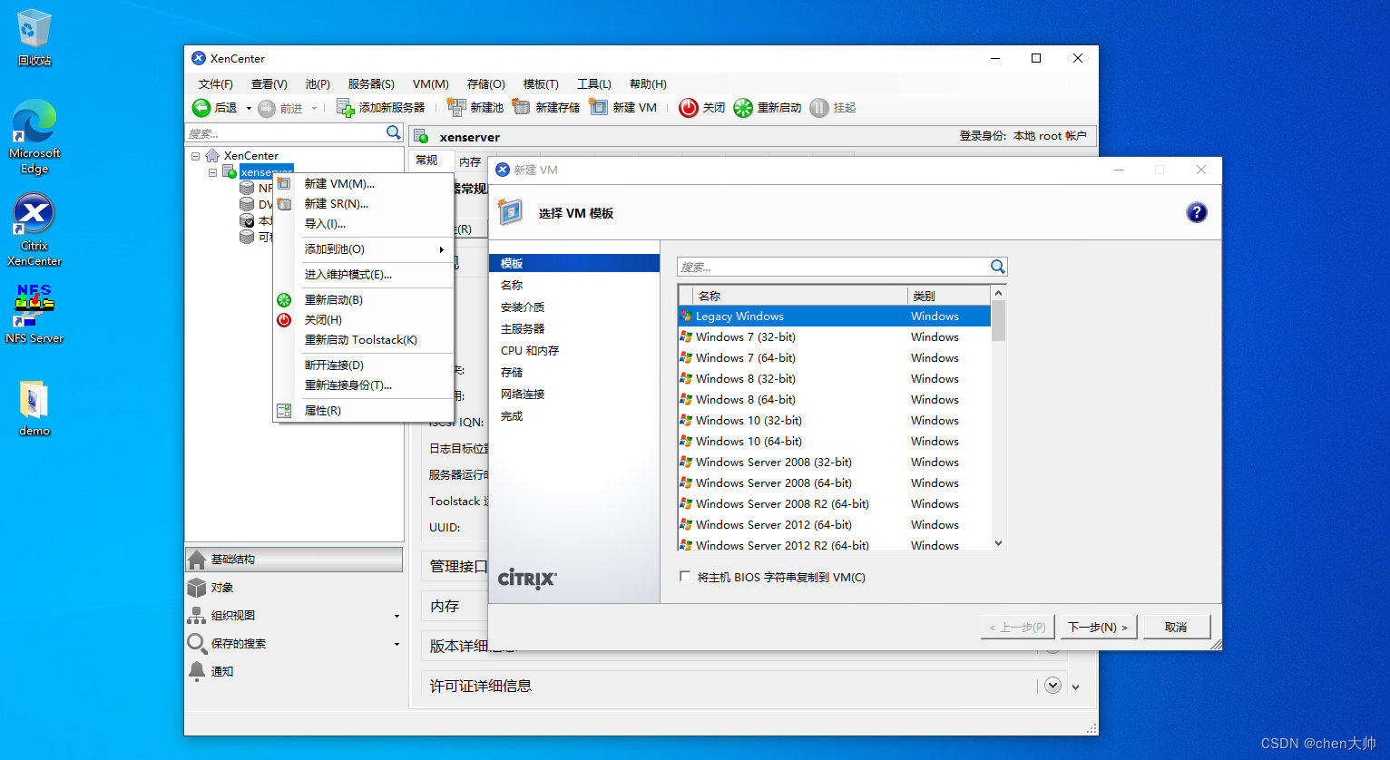Open dropdown arrow next to Forward button
1390x760 pixels.
(x=315, y=109)
